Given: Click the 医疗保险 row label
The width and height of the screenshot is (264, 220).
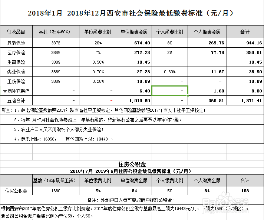Looking at the screenshot, I should [x=16, y=53].
